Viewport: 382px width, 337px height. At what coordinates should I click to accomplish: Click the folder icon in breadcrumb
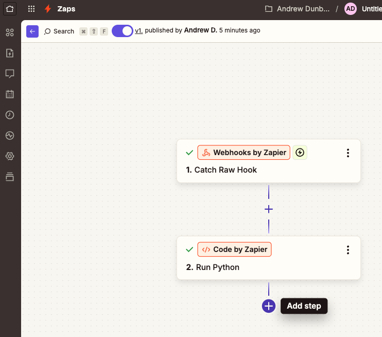tap(268, 9)
